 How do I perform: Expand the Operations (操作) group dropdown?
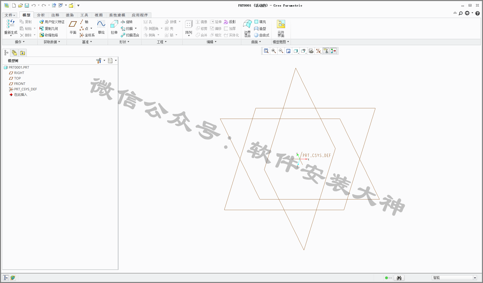pyautogui.click(x=20, y=42)
